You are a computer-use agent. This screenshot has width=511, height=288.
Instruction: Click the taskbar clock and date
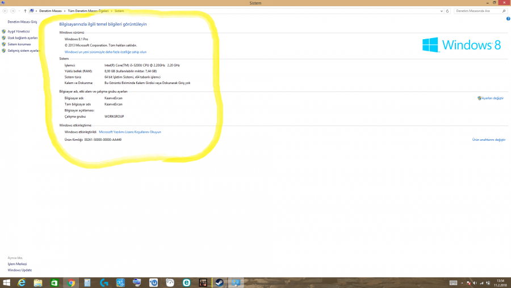point(500,283)
